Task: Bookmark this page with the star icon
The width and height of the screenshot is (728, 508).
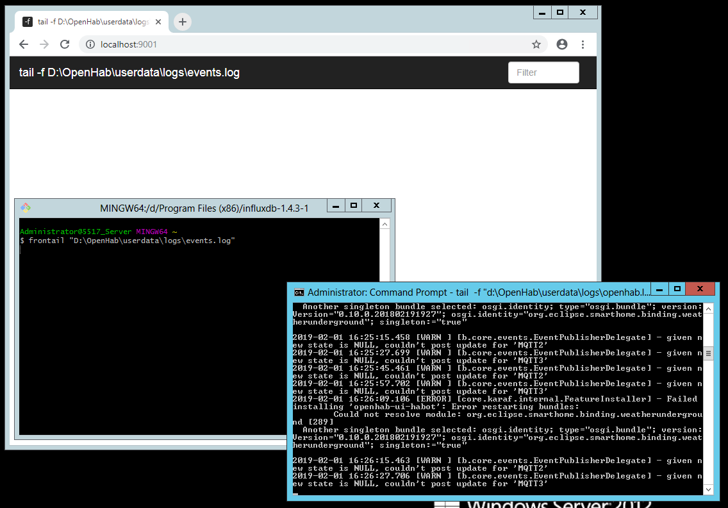Action: pos(536,44)
